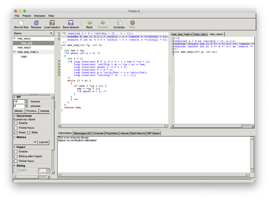Viewport: 269px width, 199px height.
Task: Open the Metrics dropdown list
Action: 35,142
